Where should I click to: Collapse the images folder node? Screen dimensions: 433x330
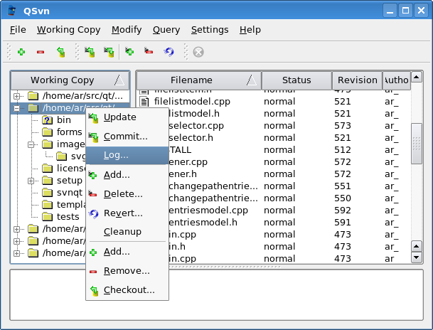(x=31, y=144)
